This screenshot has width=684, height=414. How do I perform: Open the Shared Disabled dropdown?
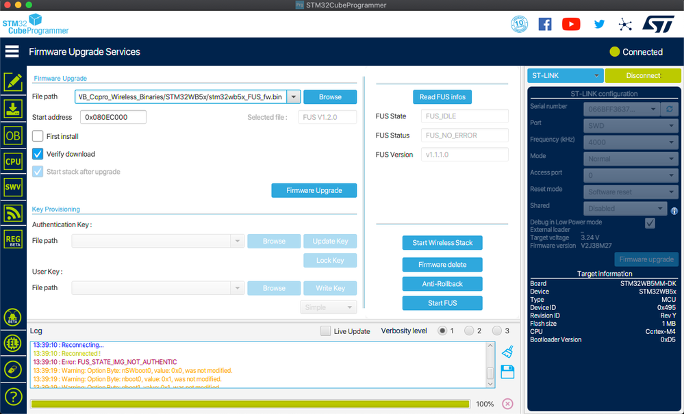625,208
